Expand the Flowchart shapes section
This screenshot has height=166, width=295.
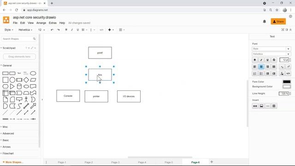(x=7, y=154)
